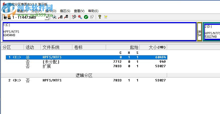This screenshot has width=220, height=114.
Task: Select the 扩展 extended partition row
Action: click(x=86, y=66)
